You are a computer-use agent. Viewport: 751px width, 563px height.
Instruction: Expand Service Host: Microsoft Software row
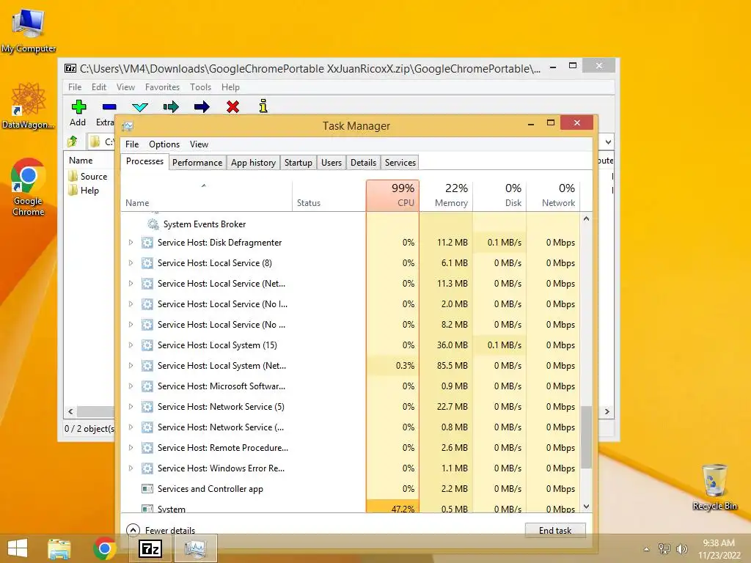pyautogui.click(x=131, y=386)
